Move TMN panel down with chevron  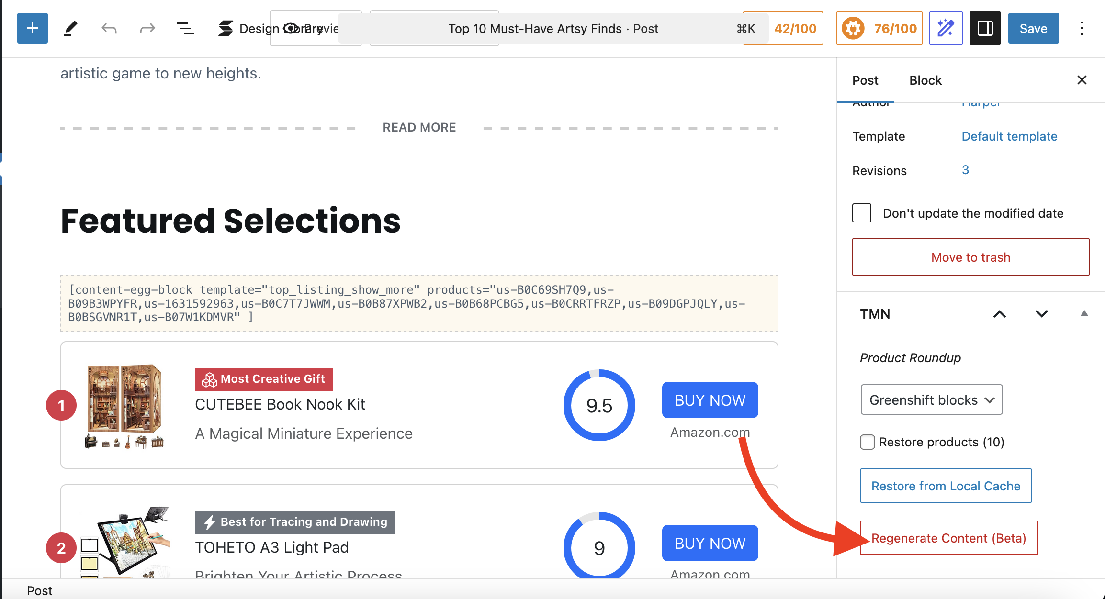click(x=1042, y=314)
